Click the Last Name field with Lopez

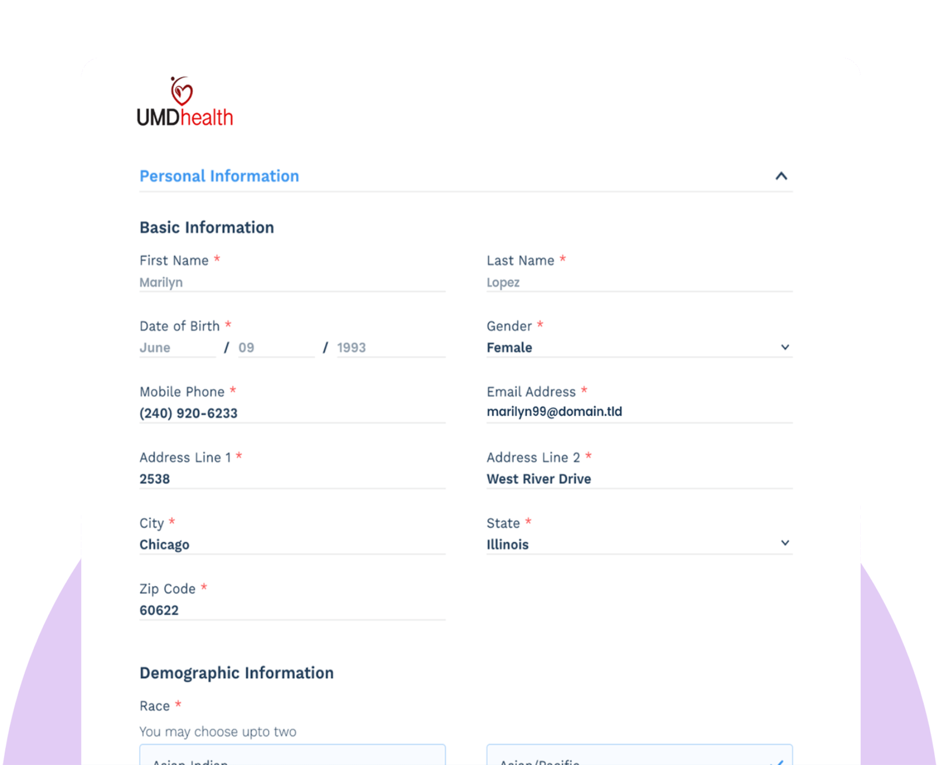(640, 282)
